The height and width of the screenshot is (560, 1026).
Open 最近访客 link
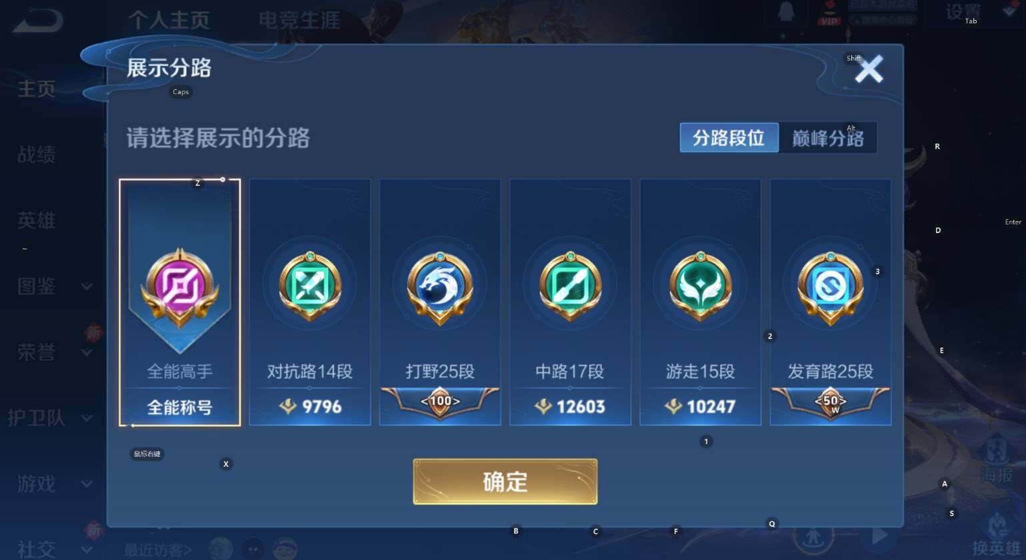(x=159, y=550)
